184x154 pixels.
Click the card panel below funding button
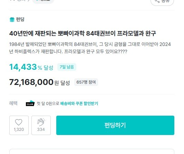click(x=92, y=152)
